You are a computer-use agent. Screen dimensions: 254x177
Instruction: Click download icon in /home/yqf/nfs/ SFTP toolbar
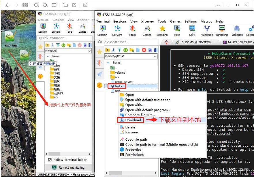coord(113,50)
